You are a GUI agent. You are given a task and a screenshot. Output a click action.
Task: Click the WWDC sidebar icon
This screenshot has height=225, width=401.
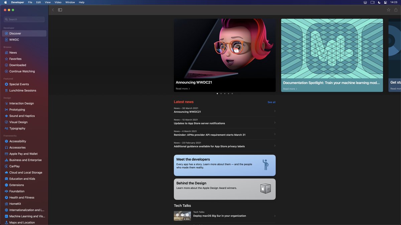(6, 40)
